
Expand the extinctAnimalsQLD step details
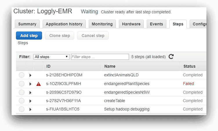click(x=30, y=75)
